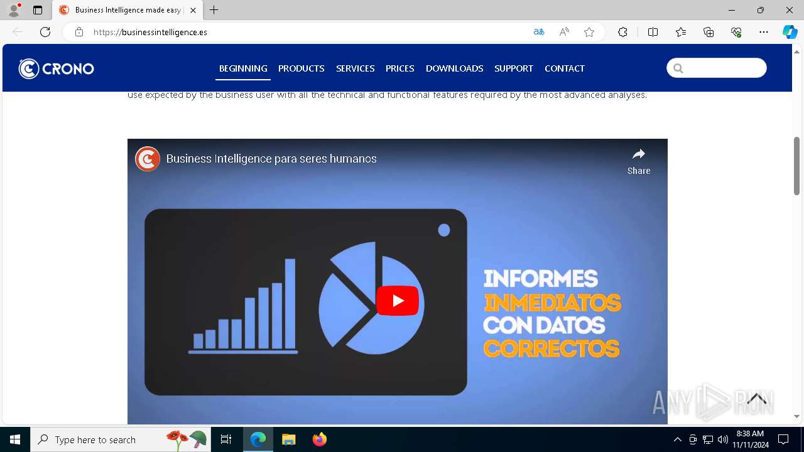Go to the PRICES page
804x452 pixels.
400,68
